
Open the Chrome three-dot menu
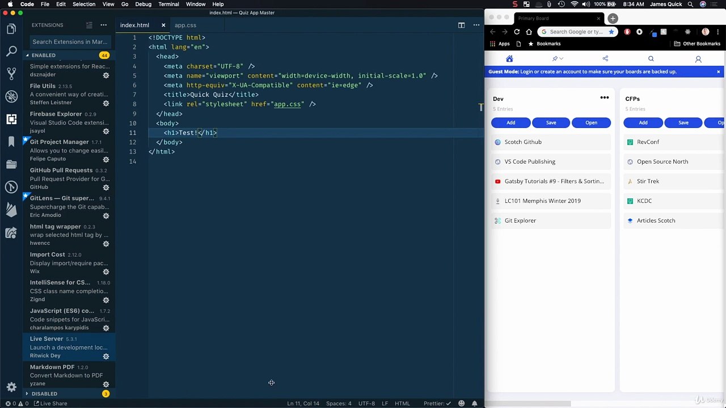pos(719,32)
